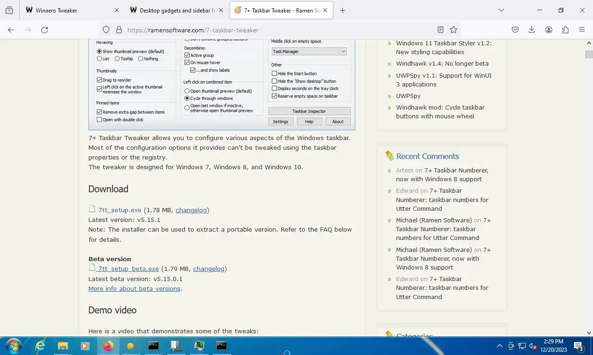Toggle 'Drag to reorder' checkbox in tweaker image
The width and height of the screenshot is (593, 355).
click(x=99, y=80)
